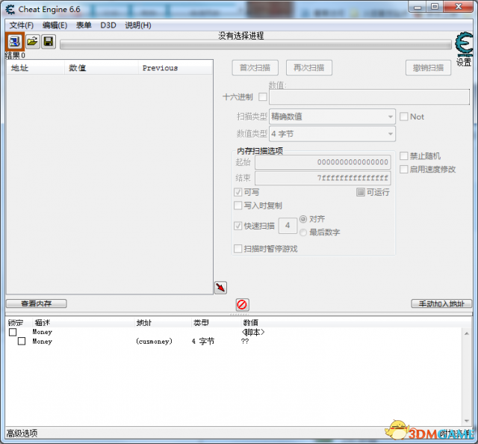Click the save floppy disk icon
Image resolution: width=478 pixels, height=444 pixels.
(x=49, y=41)
